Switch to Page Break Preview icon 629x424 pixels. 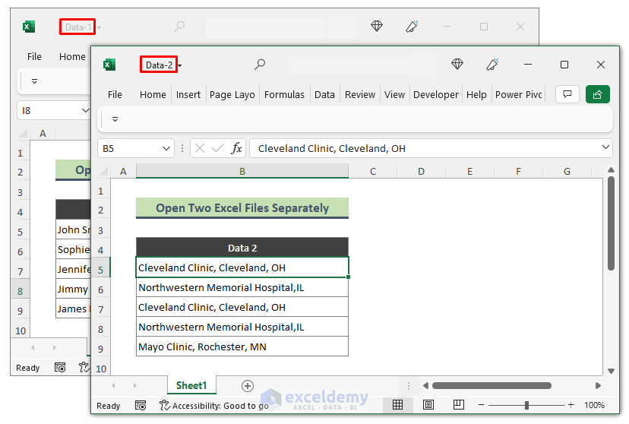(x=459, y=405)
